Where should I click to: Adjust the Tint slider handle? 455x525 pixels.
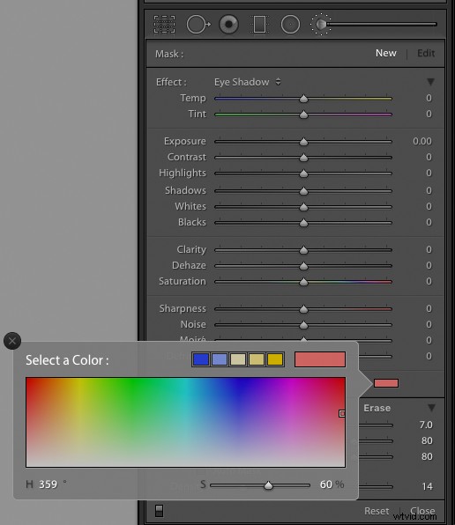(303, 115)
